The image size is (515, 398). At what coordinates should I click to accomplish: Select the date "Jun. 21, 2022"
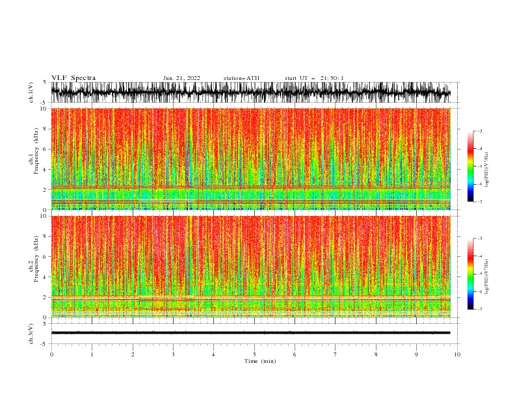pyautogui.click(x=181, y=78)
